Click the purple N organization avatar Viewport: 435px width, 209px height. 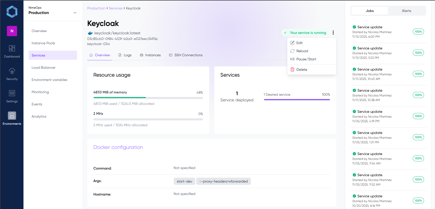[12, 31]
